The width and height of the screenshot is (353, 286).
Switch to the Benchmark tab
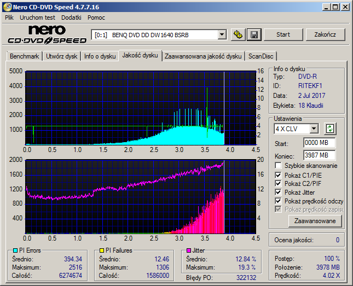point(24,56)
